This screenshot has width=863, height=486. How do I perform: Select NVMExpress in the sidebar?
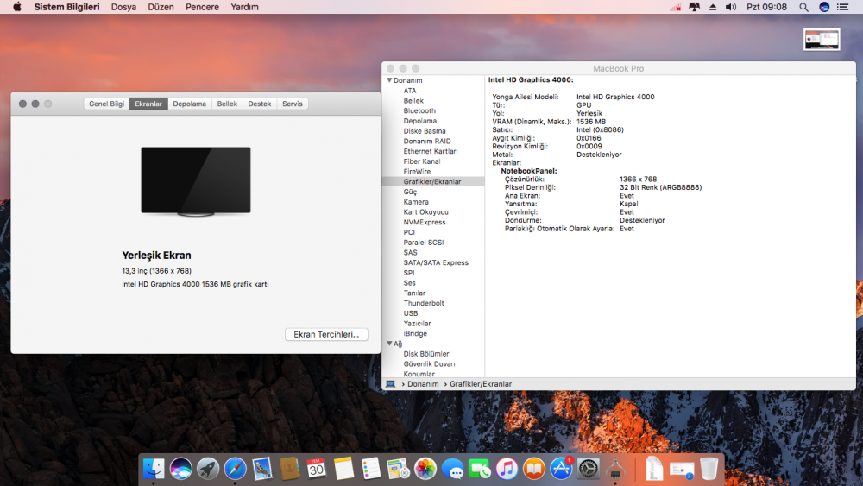coord(425,223)
